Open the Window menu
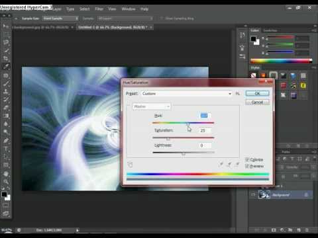The image size is (318, 238). 129,9
